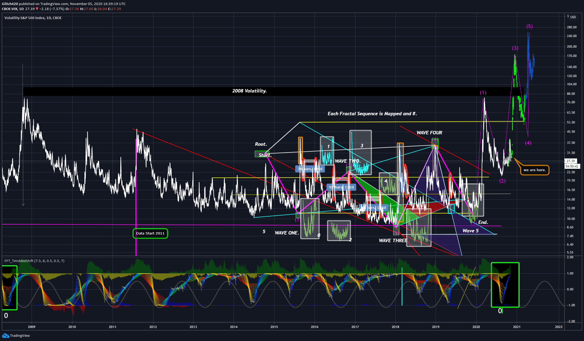Screen dimensions: 584x341
Task: Select the current price label 27.39 on scale
Action: pyautogui.click(x=570, y=161)
